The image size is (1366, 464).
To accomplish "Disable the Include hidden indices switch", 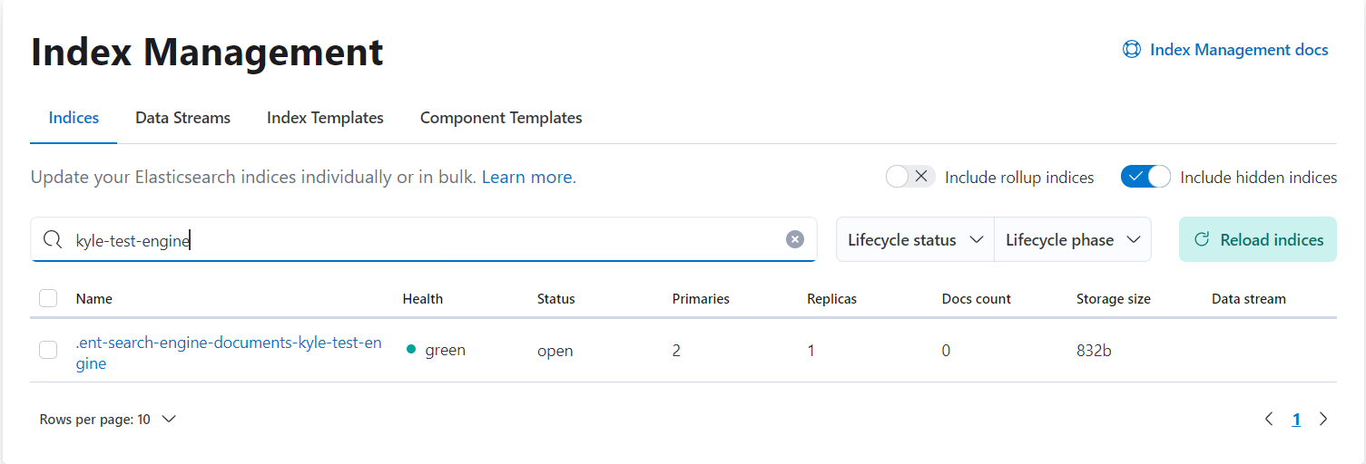I will click(x=1145, y=177).
